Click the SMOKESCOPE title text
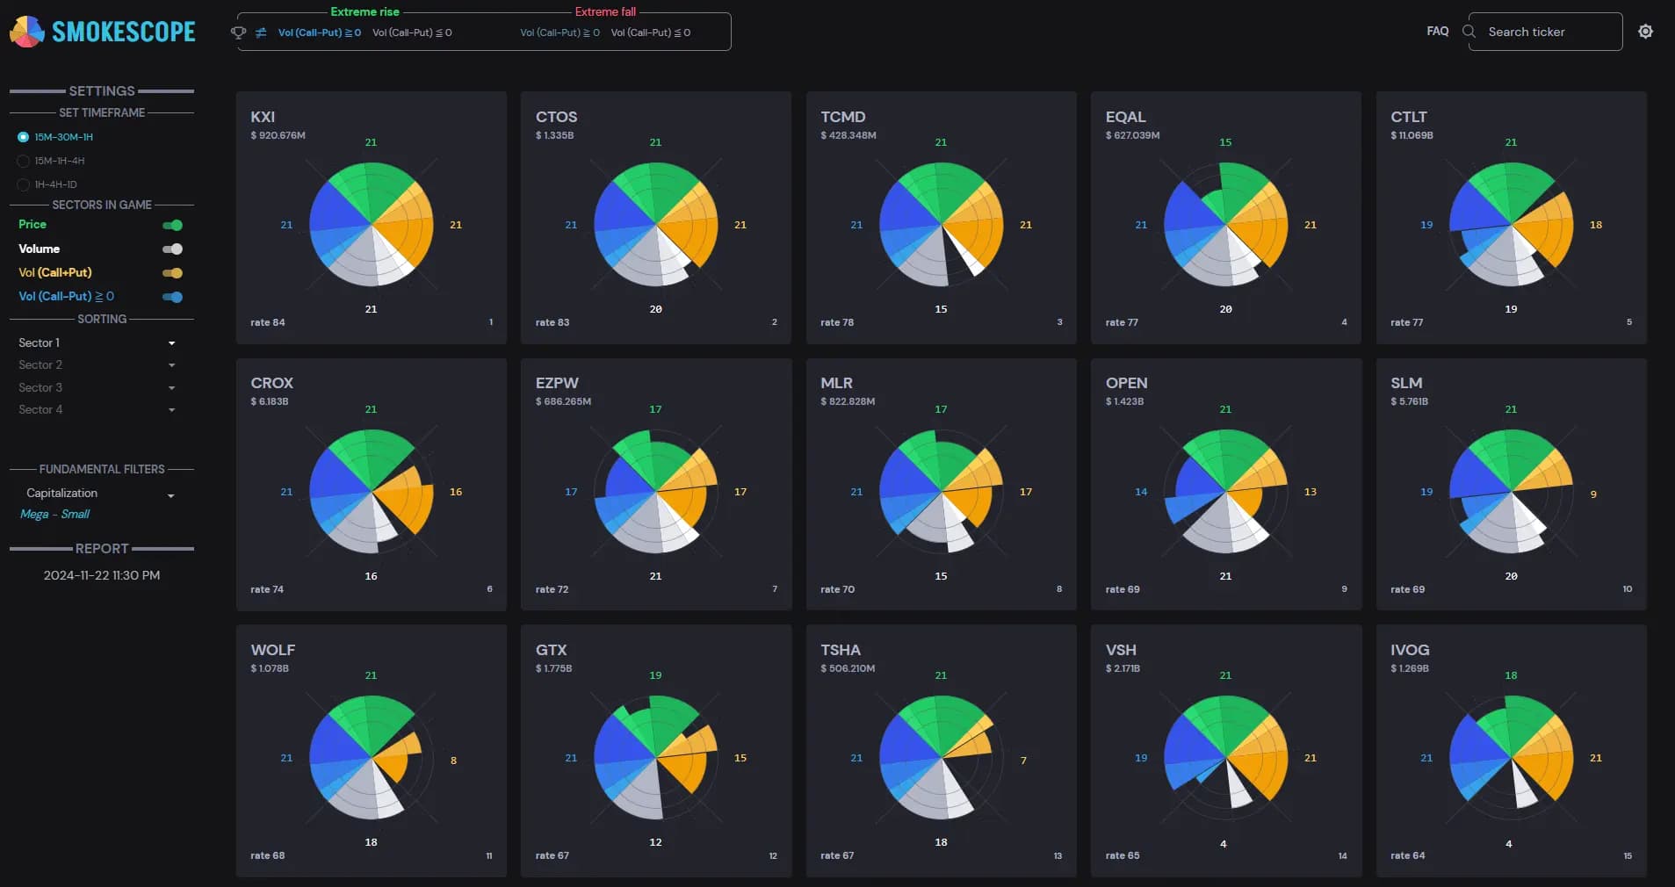1675x887 pixels. 124,32
